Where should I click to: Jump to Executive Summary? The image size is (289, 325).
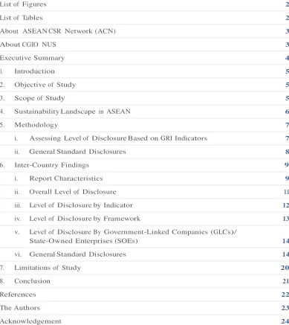tap(32, 58)
